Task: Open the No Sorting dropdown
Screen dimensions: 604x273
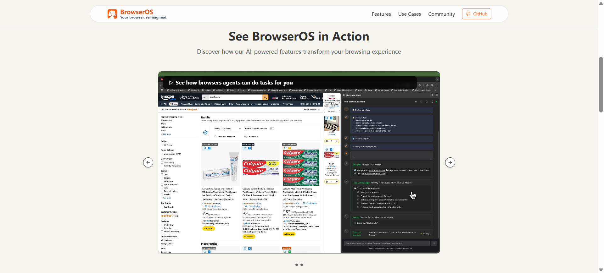Action: (x=231, y=128)
